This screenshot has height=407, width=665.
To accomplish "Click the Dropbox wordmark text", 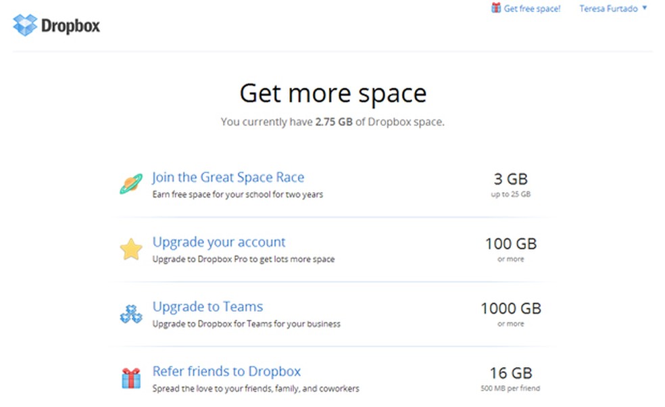I will 70,26.
